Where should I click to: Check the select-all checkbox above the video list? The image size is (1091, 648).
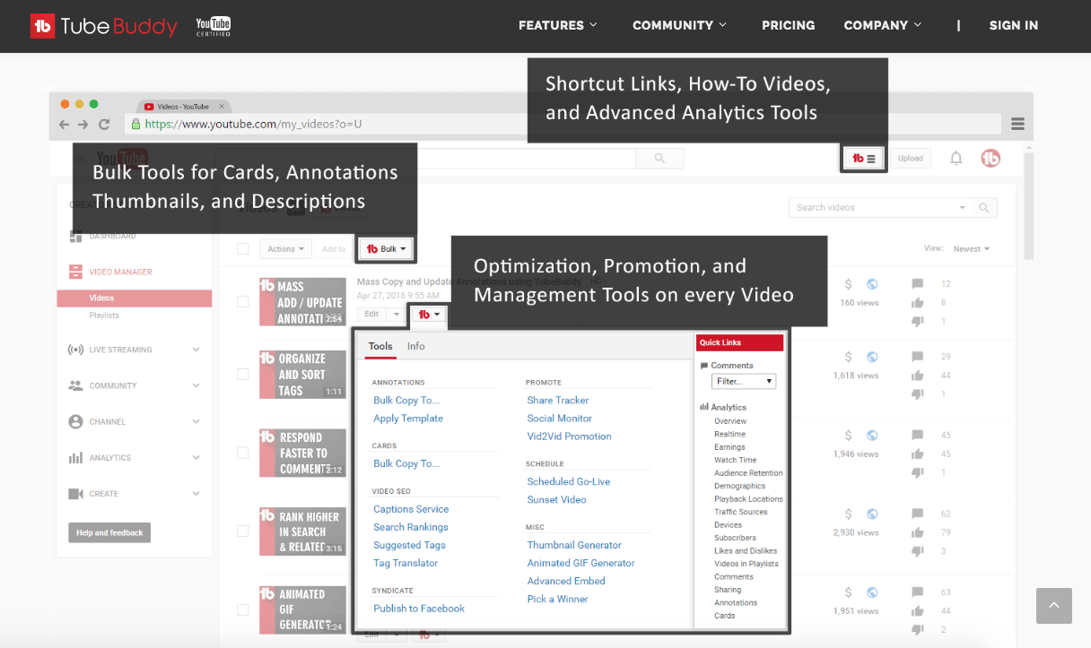tap(242, 248)
